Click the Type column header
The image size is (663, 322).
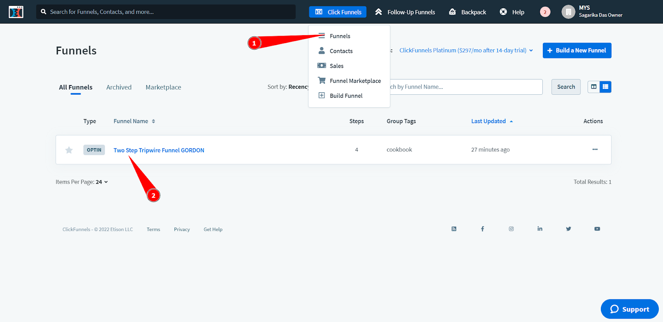tap(90, 121)
